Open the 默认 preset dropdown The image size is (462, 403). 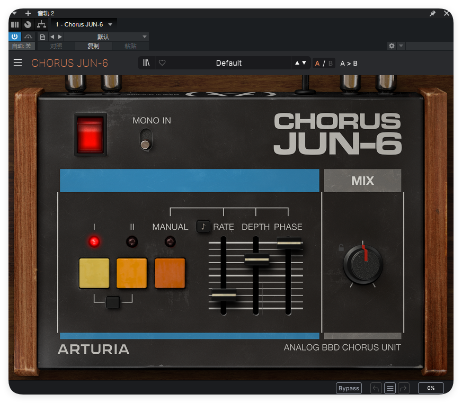[106, 37]
